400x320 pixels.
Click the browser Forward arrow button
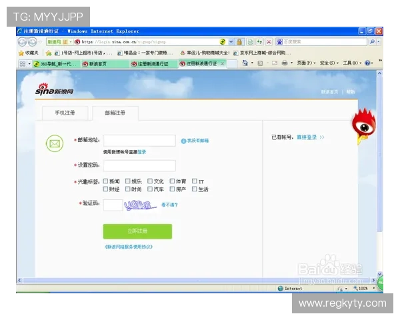[33, 41]
